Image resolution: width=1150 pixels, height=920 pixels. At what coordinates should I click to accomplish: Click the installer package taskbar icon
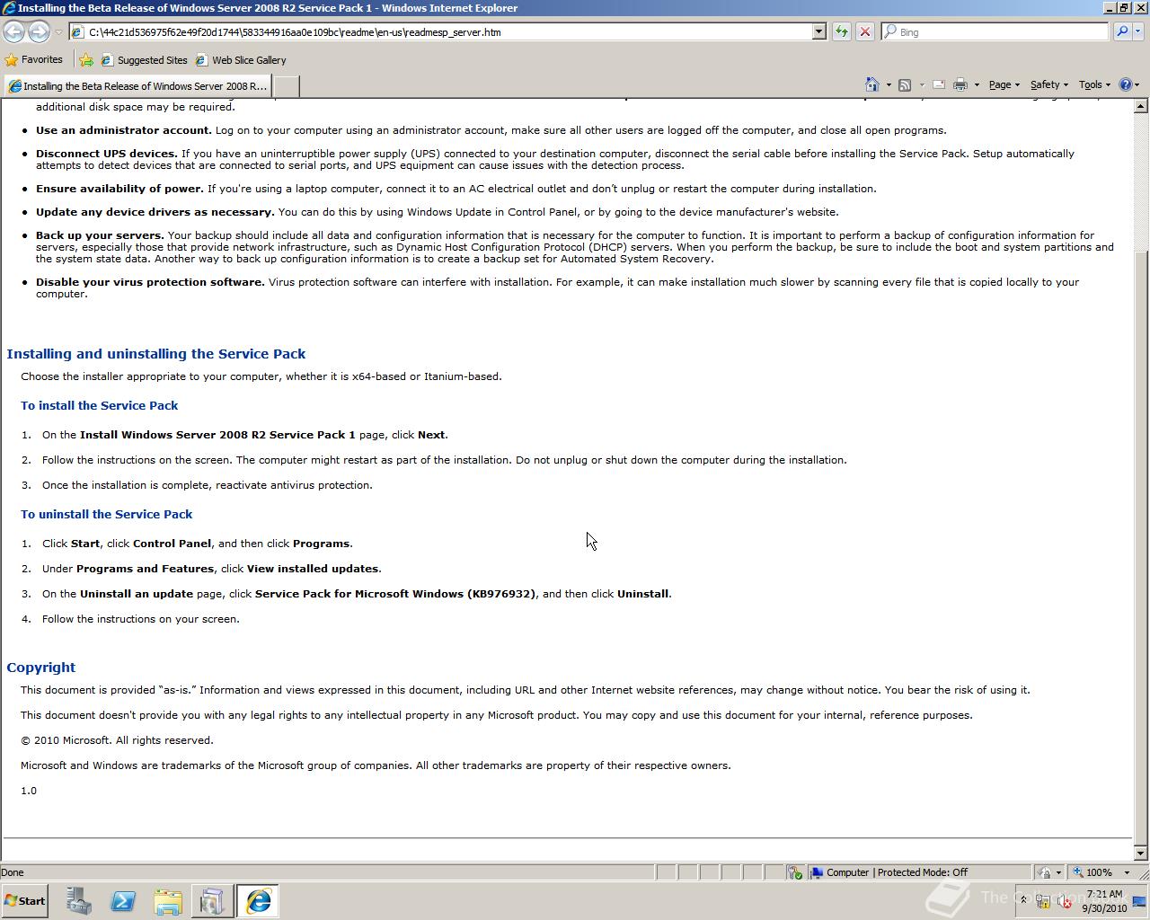point(212,901)
